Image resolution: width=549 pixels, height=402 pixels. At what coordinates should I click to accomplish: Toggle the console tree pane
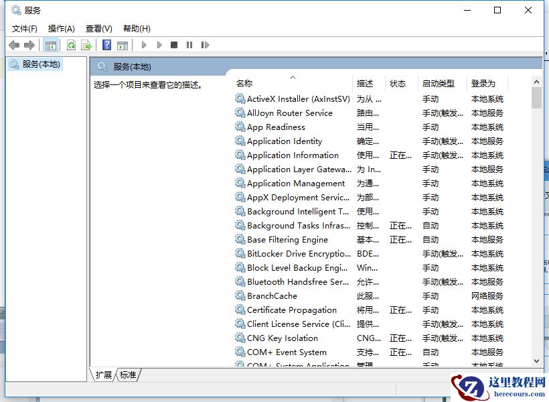[50, 45]
